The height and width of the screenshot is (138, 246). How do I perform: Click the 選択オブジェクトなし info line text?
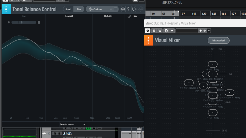172,2
